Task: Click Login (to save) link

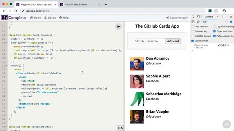Action: (x=177, y=18)
